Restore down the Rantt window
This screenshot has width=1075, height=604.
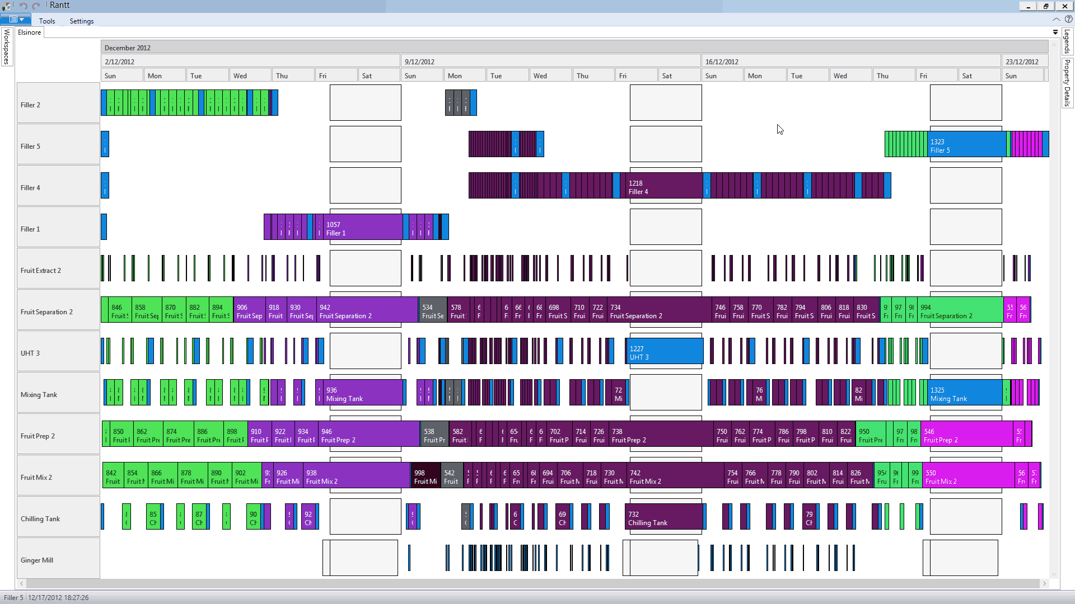[1046, 6]
